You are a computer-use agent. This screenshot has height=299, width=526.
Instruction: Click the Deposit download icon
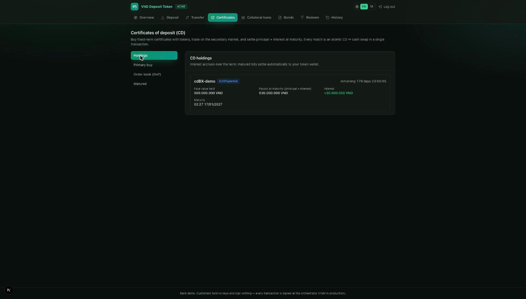pos(162,18)
